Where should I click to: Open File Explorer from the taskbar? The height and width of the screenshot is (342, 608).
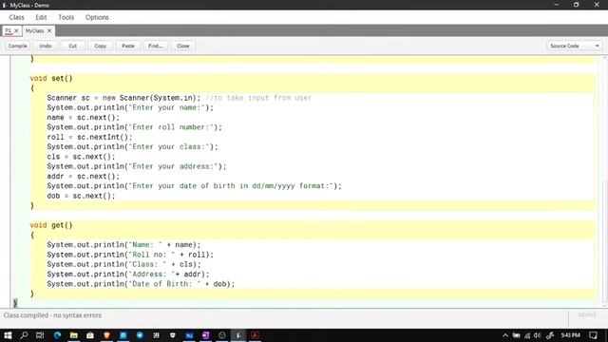click(x=74, y=335)
